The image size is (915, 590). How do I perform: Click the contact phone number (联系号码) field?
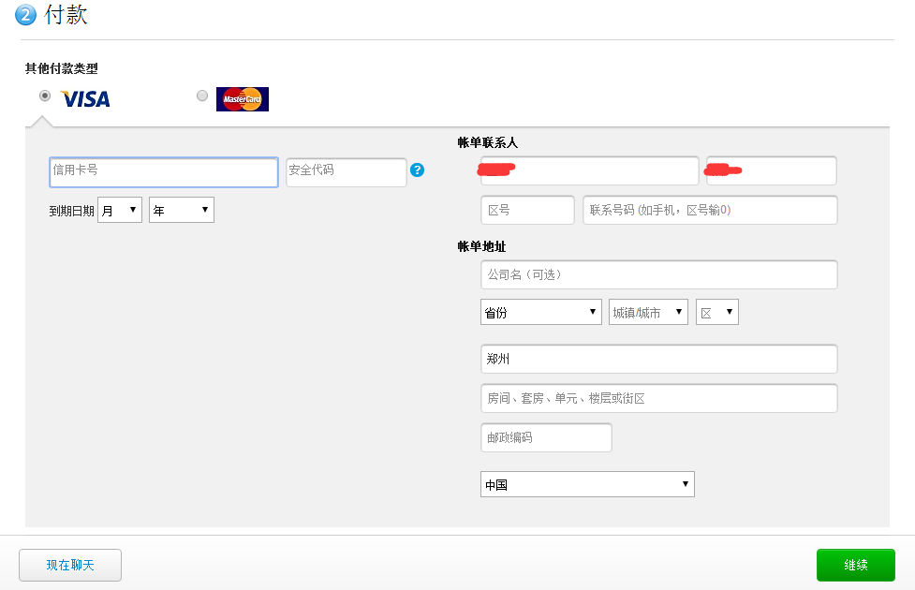click(710, 211)
